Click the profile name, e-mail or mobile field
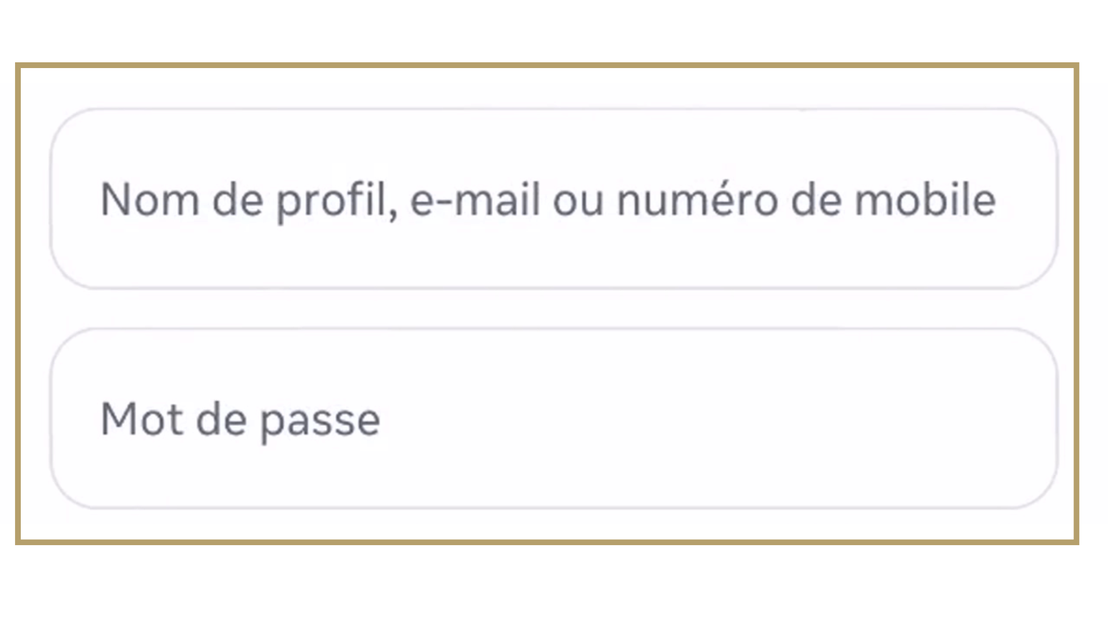 554,198
